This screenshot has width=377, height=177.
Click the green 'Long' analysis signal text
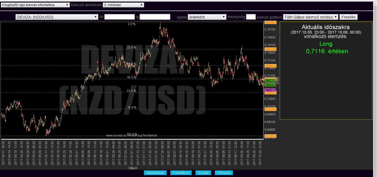pos(326,44)
